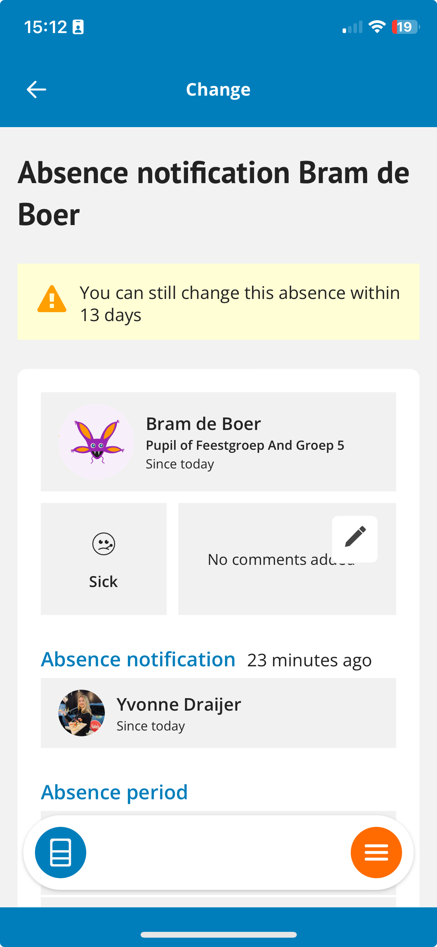Tap Yvonne Draijer's profile photo
This screenshot has width=437, height=947.
(x=82, y=713)
